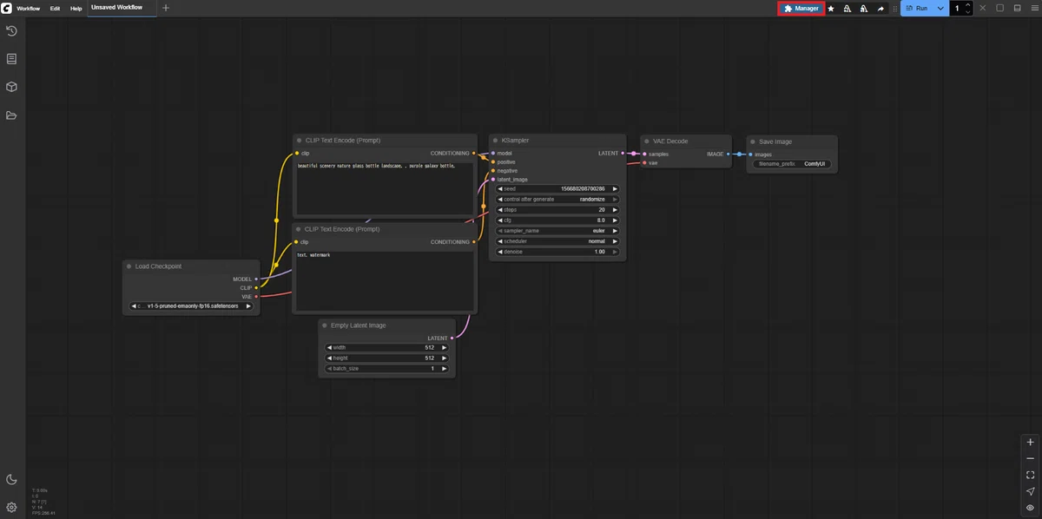
Task: Open the Help menu
Action: point(76,8)
